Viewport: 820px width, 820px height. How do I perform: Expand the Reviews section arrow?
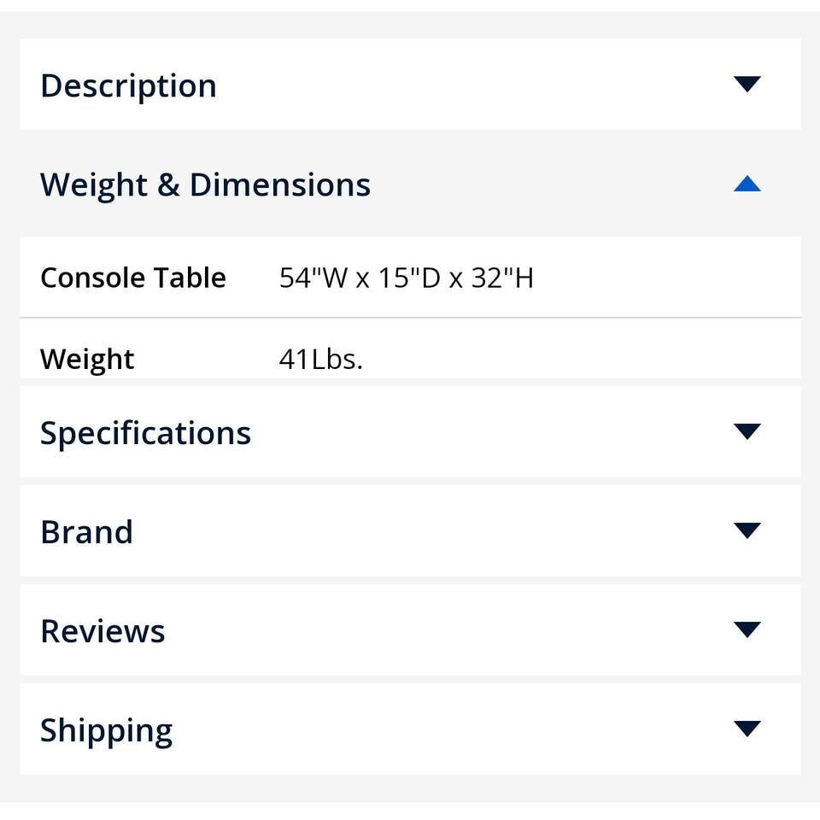(x=747, y=630)
